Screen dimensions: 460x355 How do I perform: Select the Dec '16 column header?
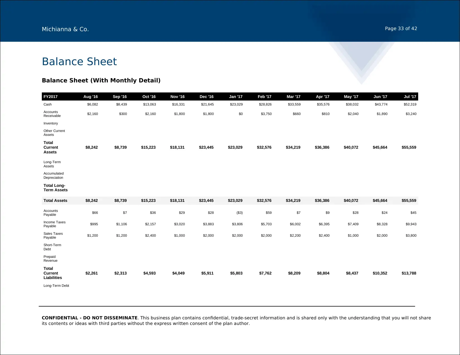(x=207, y=97)
